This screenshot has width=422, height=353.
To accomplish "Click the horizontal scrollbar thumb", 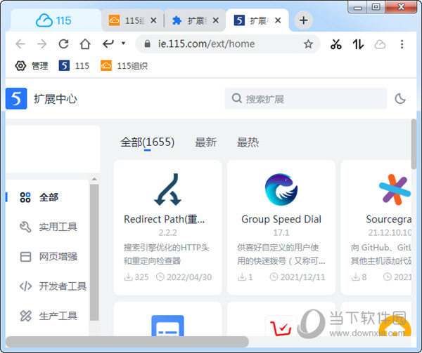I will pos(127,342).
